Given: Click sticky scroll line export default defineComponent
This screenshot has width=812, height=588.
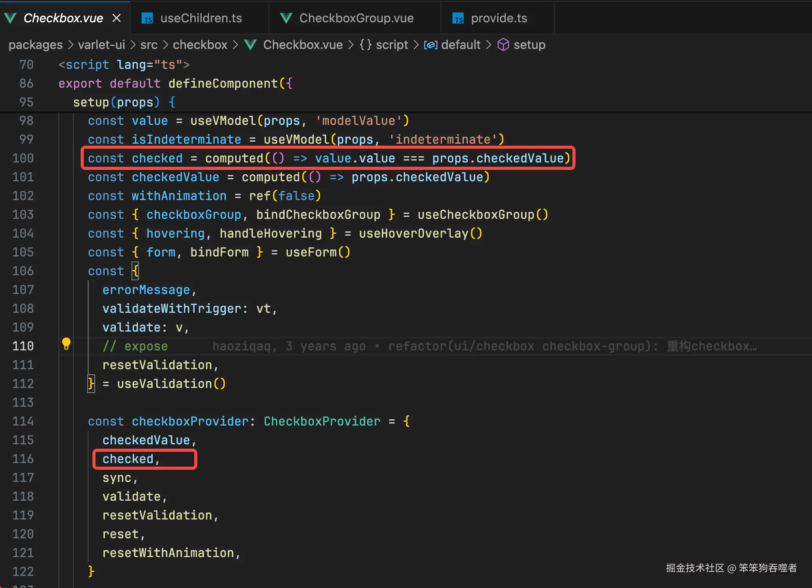Looking at the screenshot, I should 175,83.
